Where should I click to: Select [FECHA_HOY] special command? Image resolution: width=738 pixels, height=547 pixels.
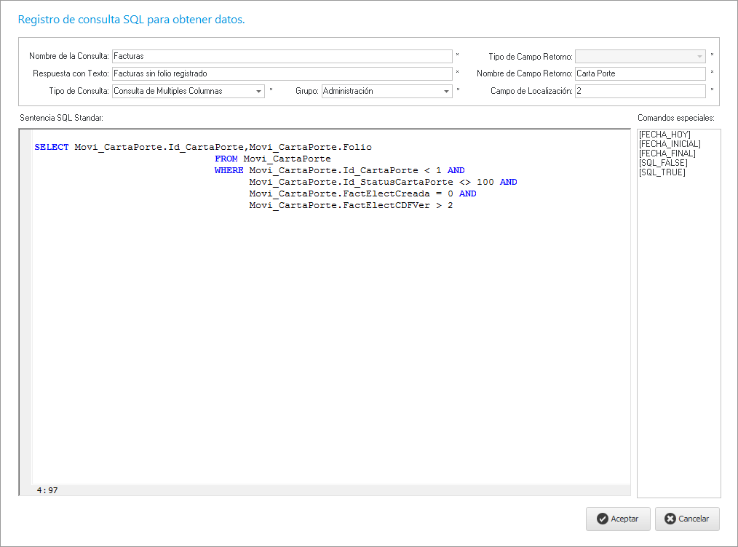tap(664, 135)
